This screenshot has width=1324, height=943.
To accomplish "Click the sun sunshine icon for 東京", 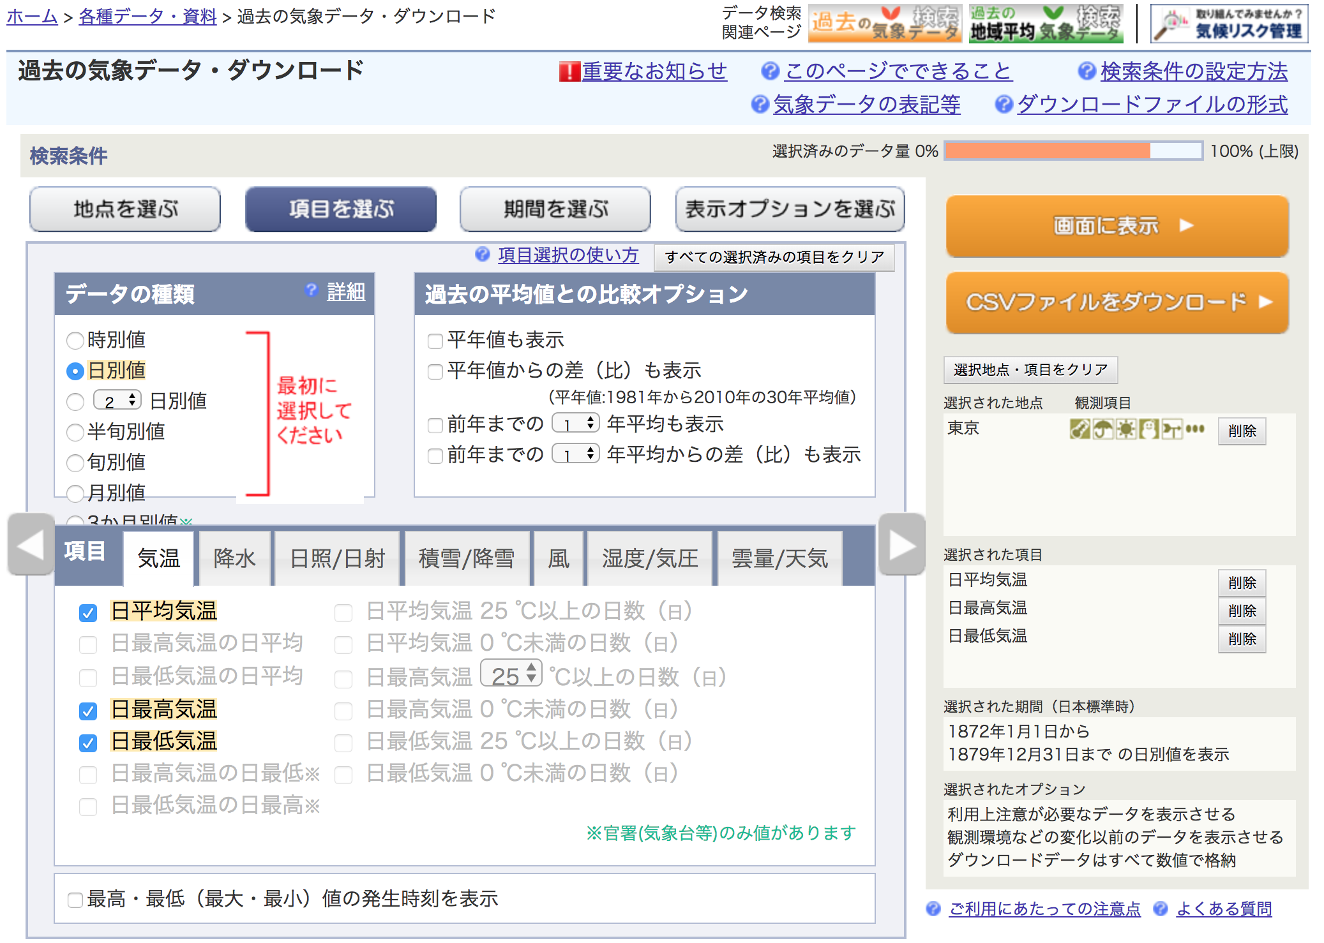I will coord(1125,429).
